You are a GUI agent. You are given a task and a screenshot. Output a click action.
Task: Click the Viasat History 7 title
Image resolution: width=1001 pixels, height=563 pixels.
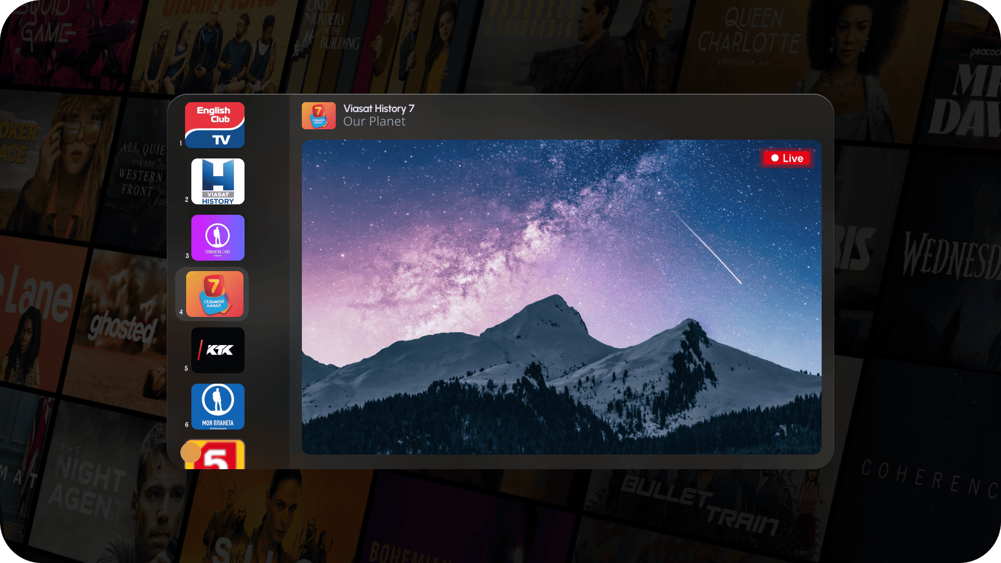[x=379, y=108]
